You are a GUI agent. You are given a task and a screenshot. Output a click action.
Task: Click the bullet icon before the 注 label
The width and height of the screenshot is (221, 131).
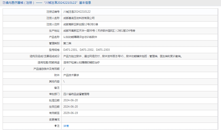[x=55, y=126]
